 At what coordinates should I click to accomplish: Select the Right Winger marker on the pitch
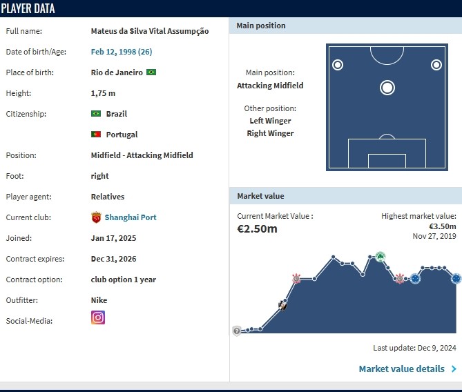(436, 65)
